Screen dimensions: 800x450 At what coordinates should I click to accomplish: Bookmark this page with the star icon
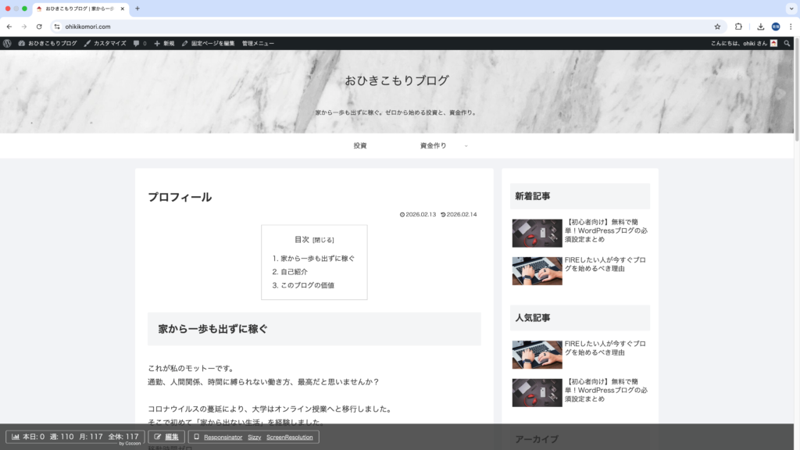(x=717, y=27)
